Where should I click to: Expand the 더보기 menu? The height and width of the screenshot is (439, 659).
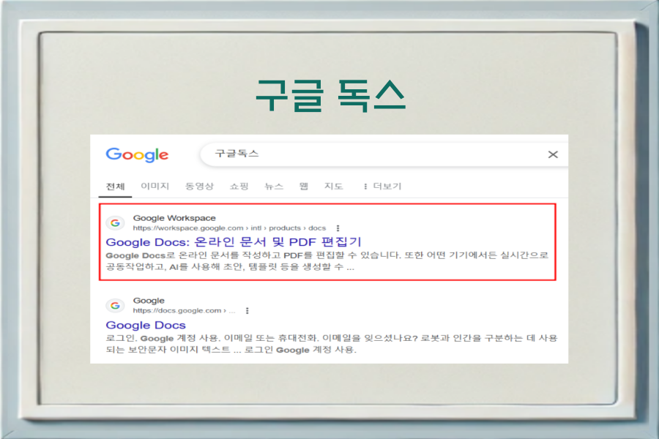382,186
